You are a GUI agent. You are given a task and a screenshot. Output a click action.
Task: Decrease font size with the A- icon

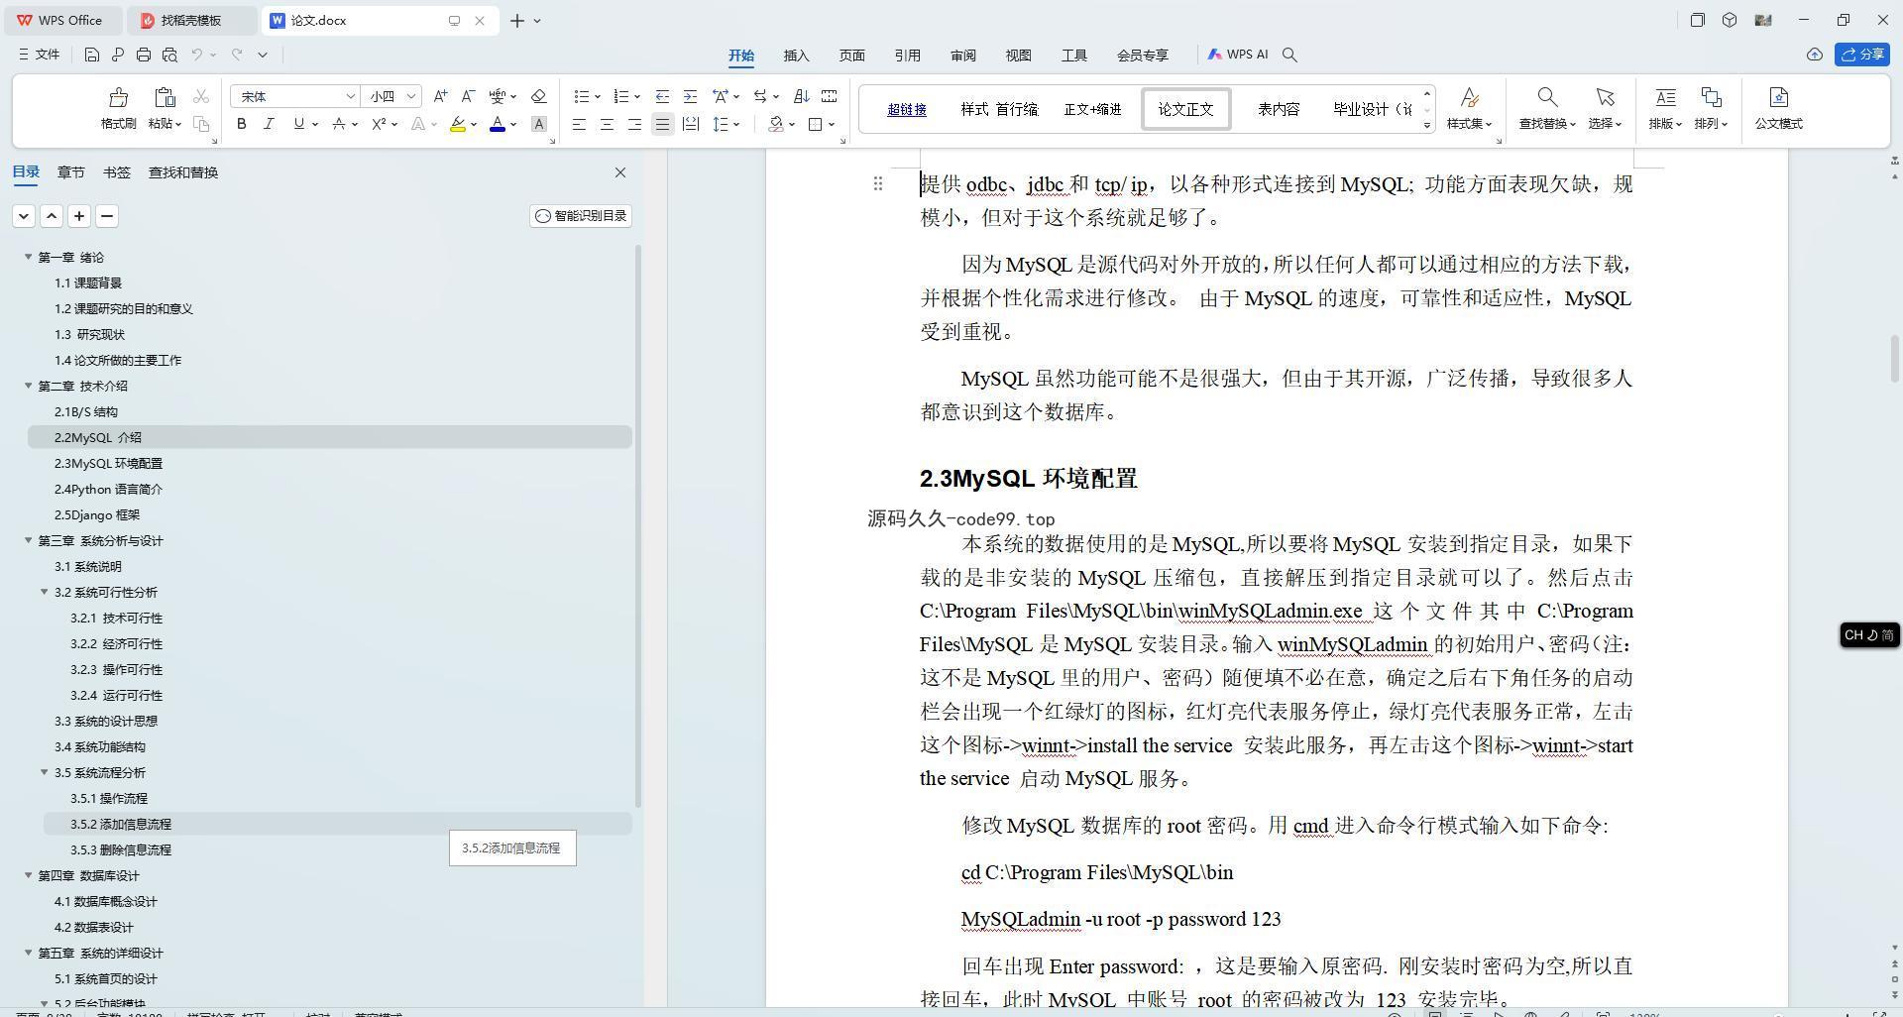click(x=468, y=96)
